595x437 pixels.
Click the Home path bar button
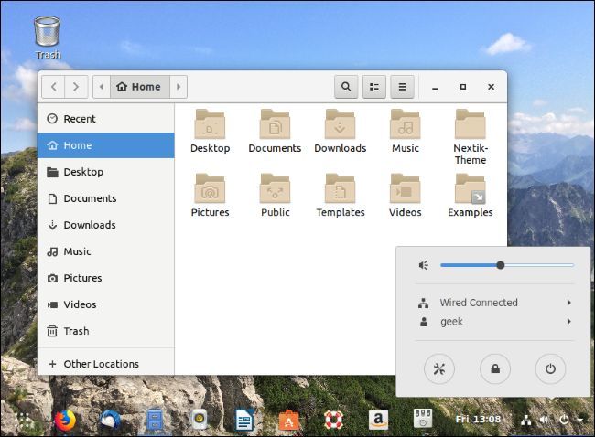coord(140,87)
